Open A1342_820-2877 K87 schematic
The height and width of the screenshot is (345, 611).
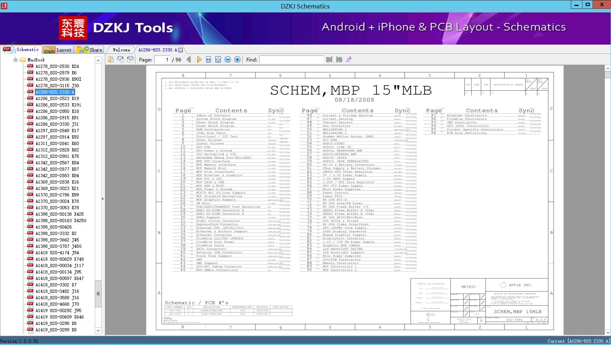pyautogui.click(x=57, y=169)
